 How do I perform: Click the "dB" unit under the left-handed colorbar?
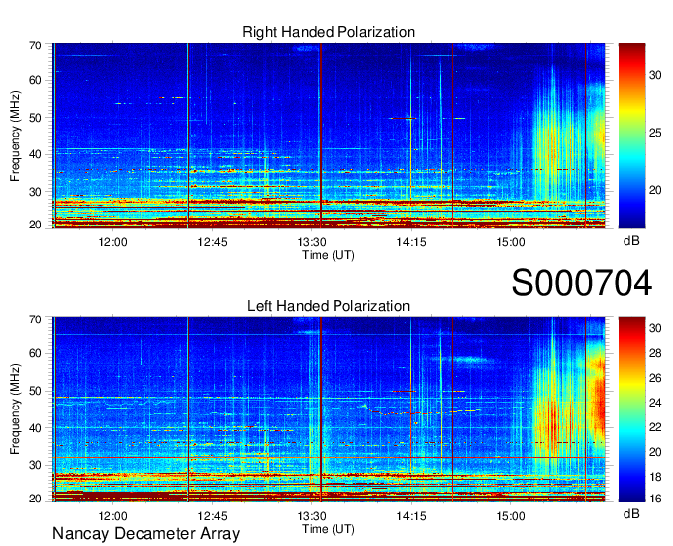pyautogui.click(x=631, y=513)
